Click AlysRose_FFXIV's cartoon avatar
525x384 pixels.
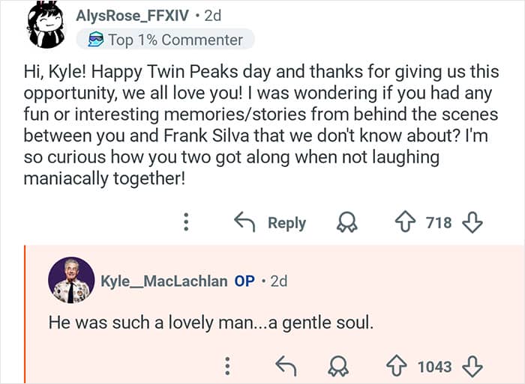tap(46, 25)
